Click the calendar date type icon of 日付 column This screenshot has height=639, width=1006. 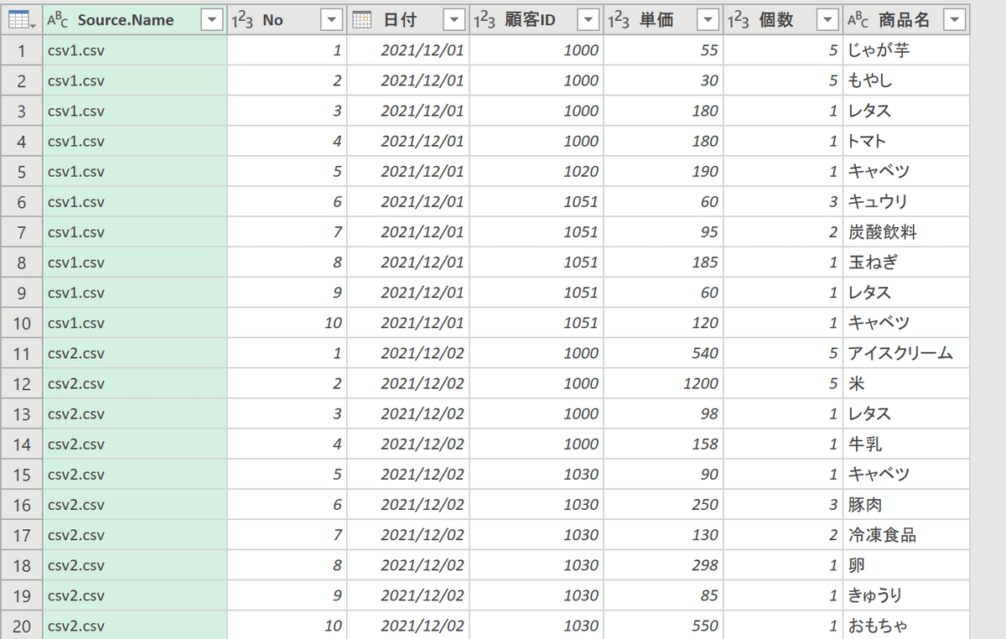tap(362, 20)
